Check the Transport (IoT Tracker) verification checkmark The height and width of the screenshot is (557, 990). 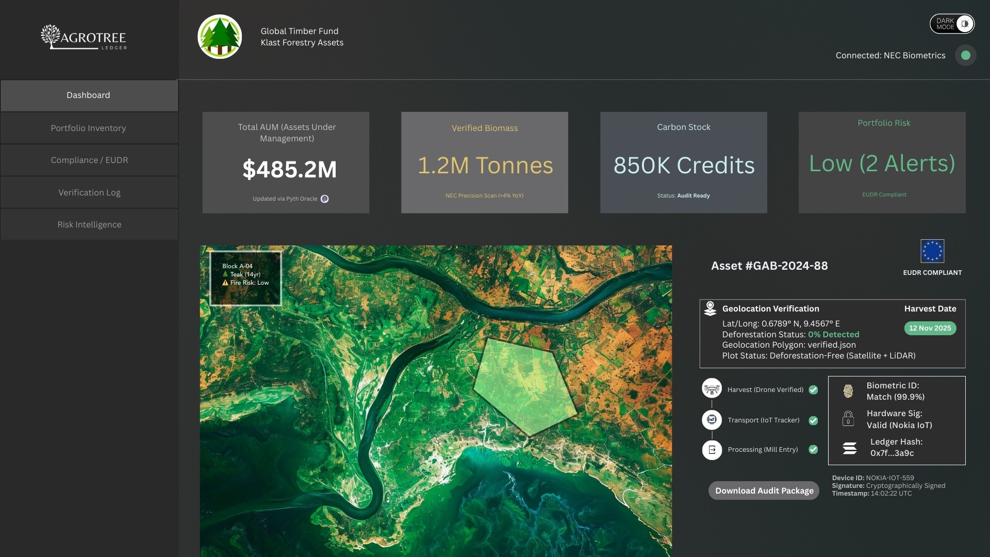point(813,421)
